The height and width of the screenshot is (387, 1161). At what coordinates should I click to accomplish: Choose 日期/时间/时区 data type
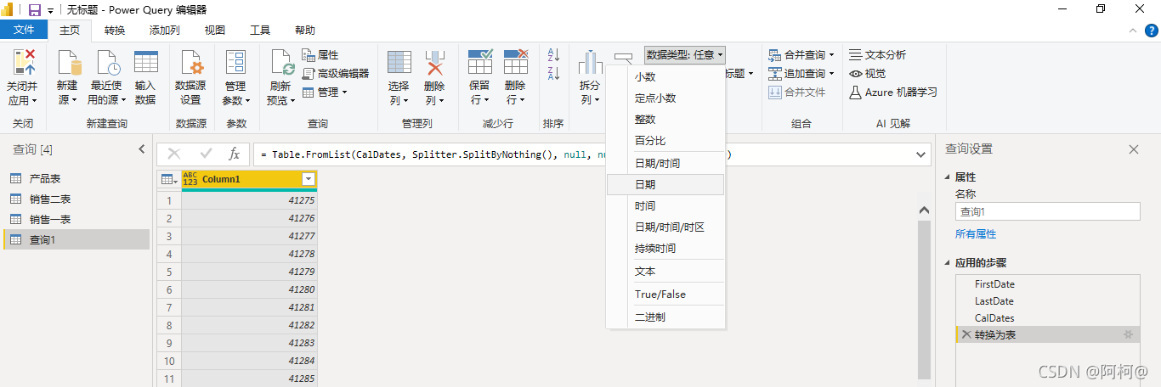(x=665, y=227)
